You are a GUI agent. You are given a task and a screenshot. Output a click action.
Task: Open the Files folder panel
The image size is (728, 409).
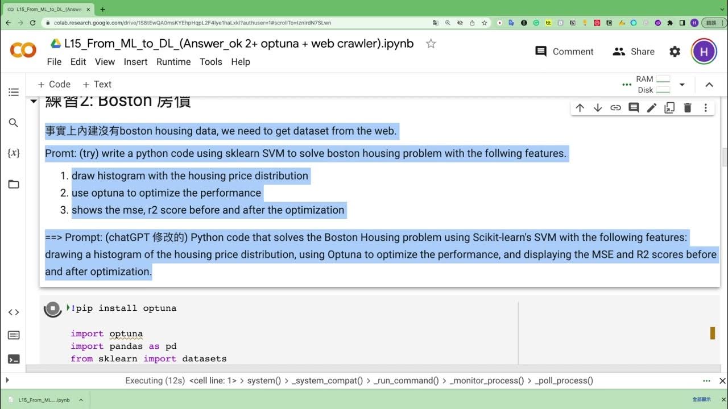point(14,184)
